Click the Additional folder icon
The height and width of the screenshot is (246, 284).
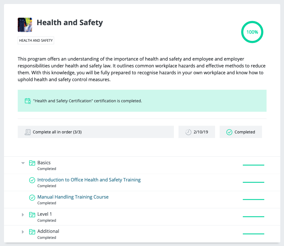pyautogui.click(x=32, y=231)
